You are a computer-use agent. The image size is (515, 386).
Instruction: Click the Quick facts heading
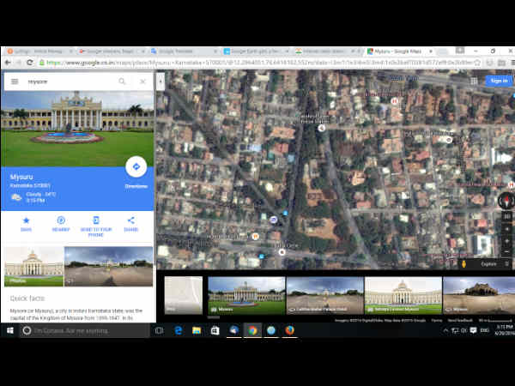pyautogui.click(x=27, y=299)
